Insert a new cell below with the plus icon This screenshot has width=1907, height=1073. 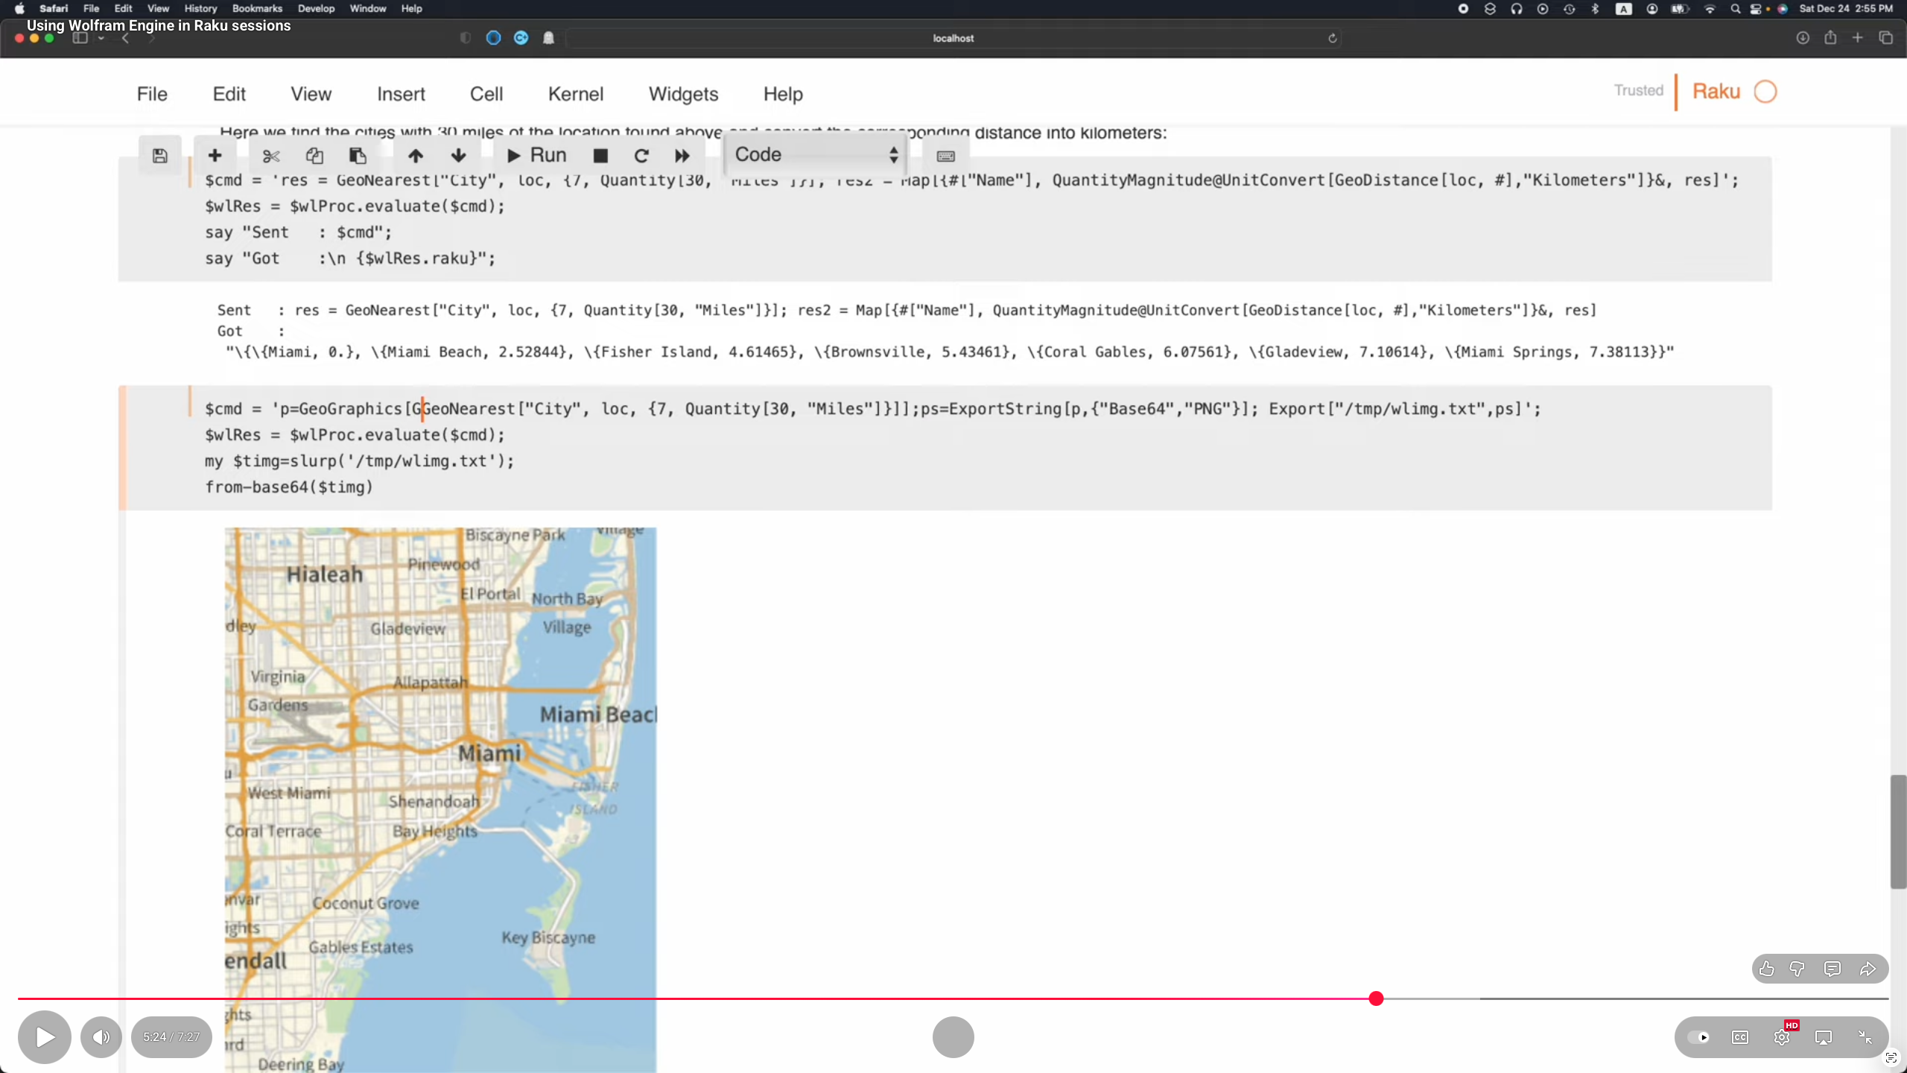tap(215, 156)
